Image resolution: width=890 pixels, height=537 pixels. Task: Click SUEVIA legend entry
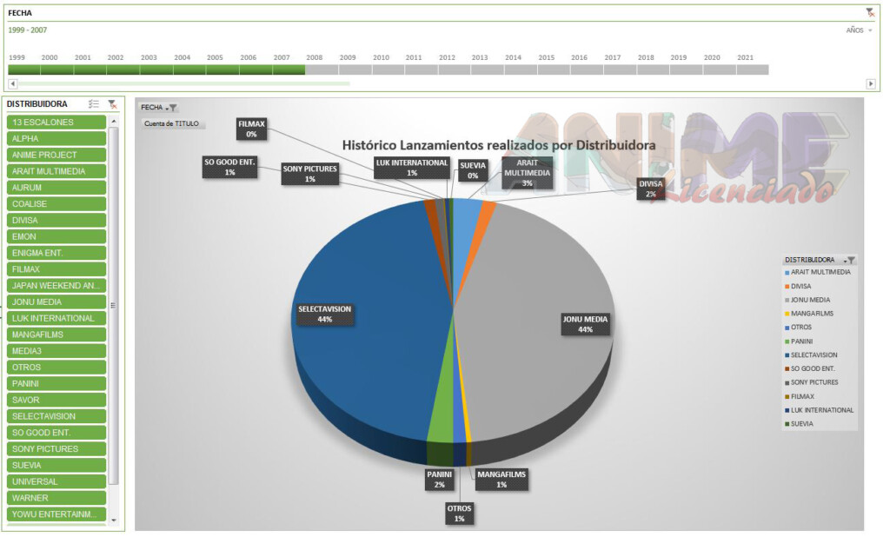[x=799, y=424]
